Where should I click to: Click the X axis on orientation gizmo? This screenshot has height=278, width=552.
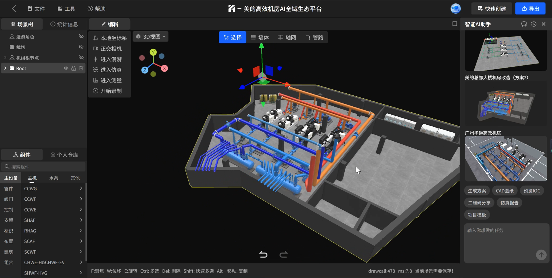tap(164, 68)
